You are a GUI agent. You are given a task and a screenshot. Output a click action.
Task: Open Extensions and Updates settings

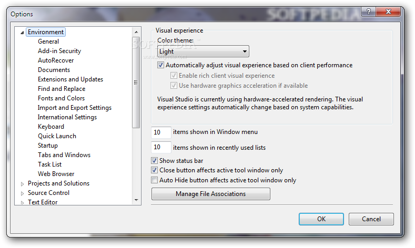coord(70,79)
